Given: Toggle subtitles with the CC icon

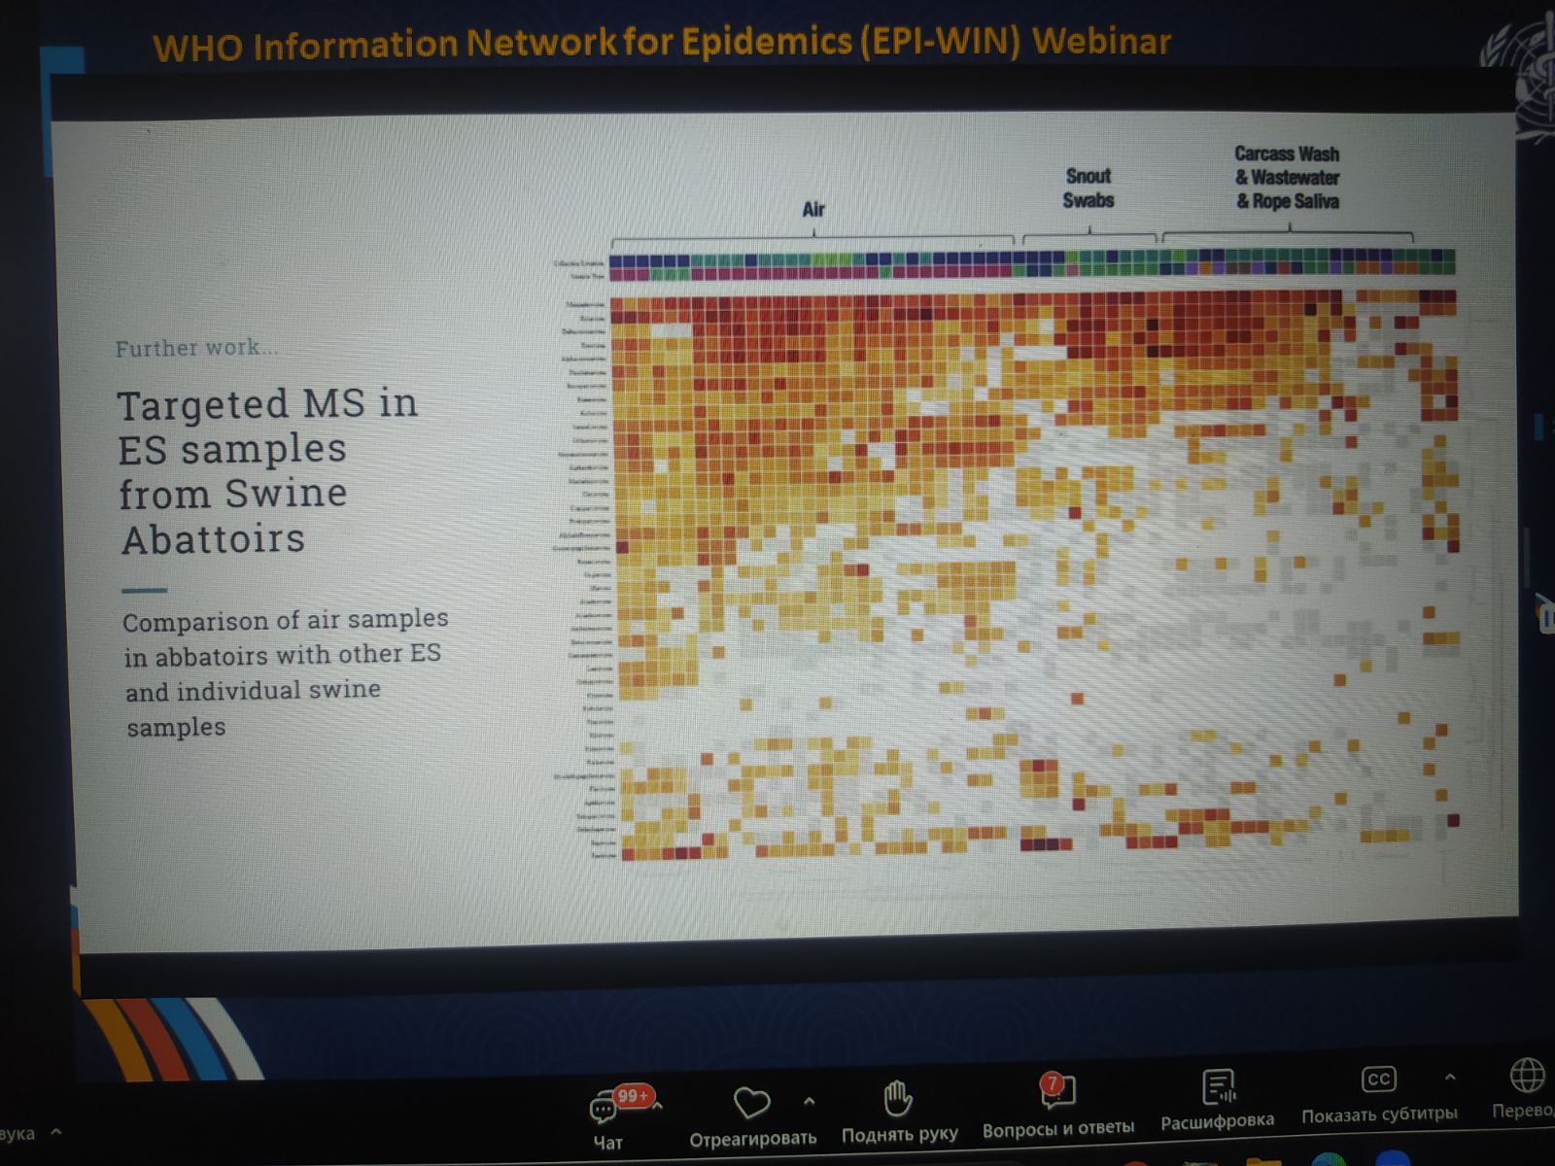Looking at the screenshot, I should (x=1378, y=1080).
